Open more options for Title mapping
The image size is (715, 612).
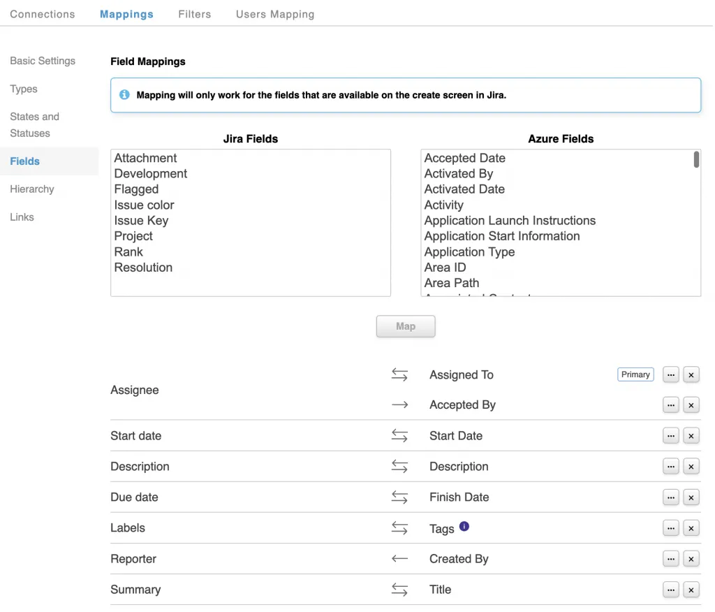pos(671,590)
